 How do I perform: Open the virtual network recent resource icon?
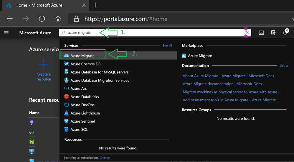(32, 132)
